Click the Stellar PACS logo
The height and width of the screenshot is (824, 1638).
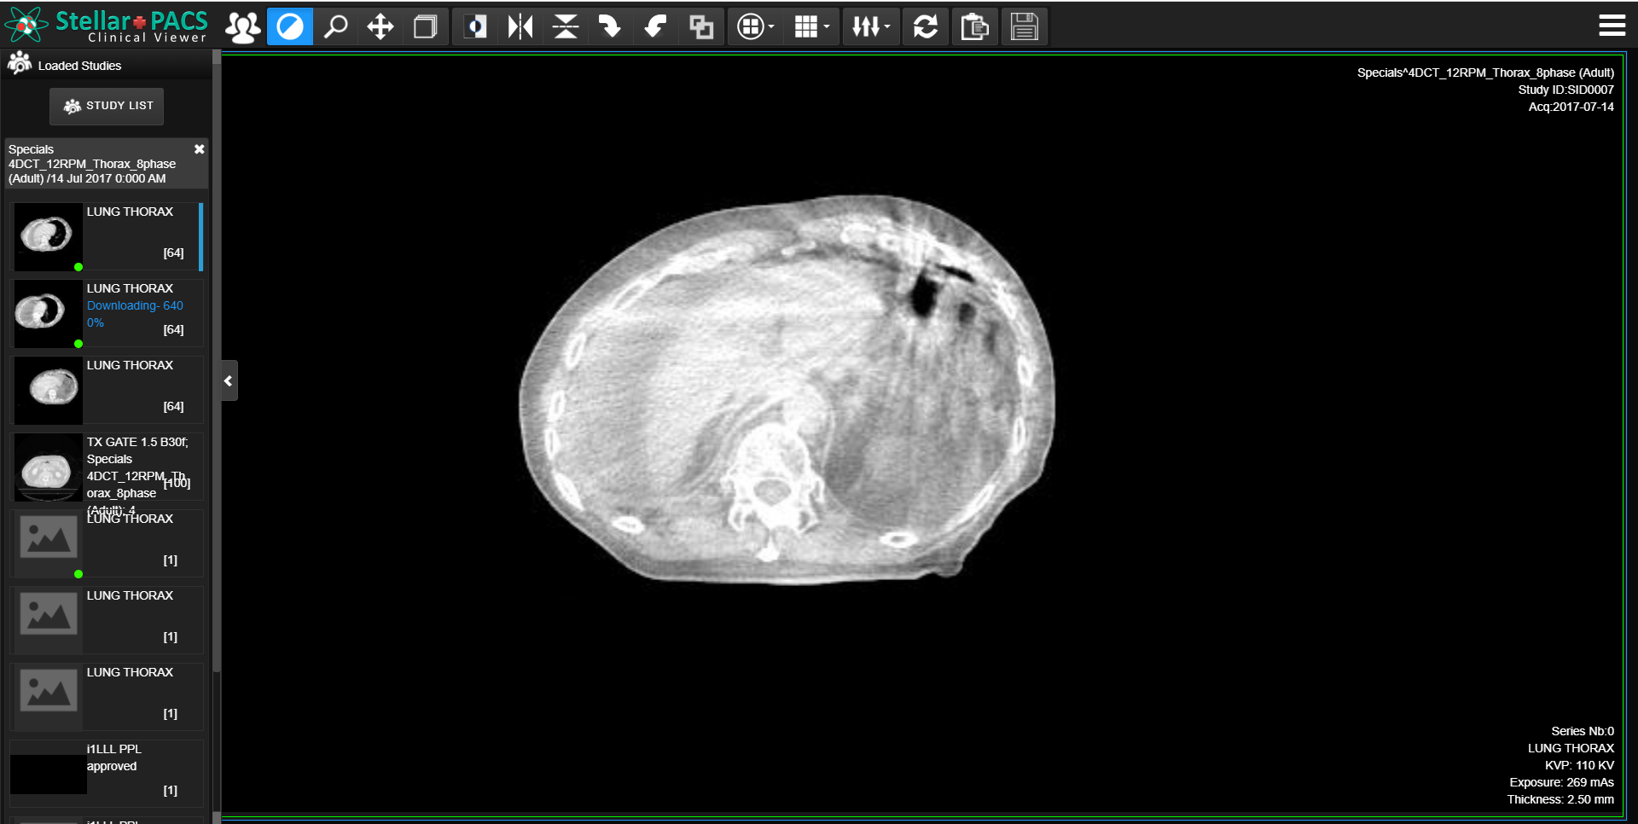point(106,26)
